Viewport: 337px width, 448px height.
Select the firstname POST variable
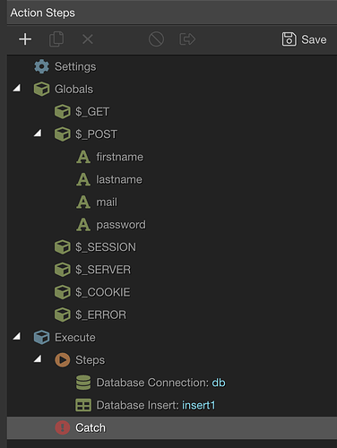(x=120, y=157)
